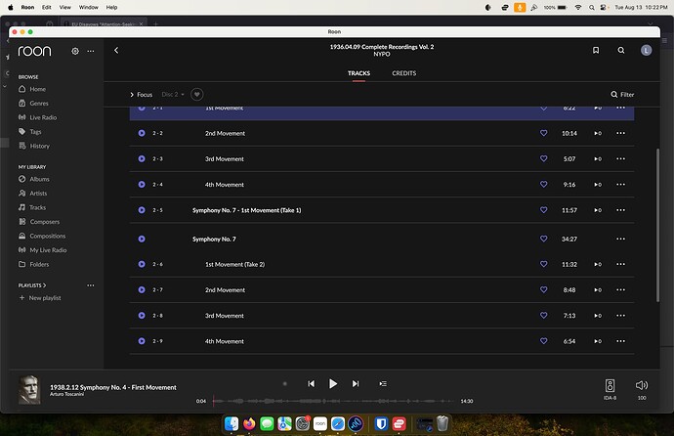Image resolution: width=674 pixels, height=436 pixels.
Task: Open more options for Symphony No. 7 group
Action: coord(620,240)
